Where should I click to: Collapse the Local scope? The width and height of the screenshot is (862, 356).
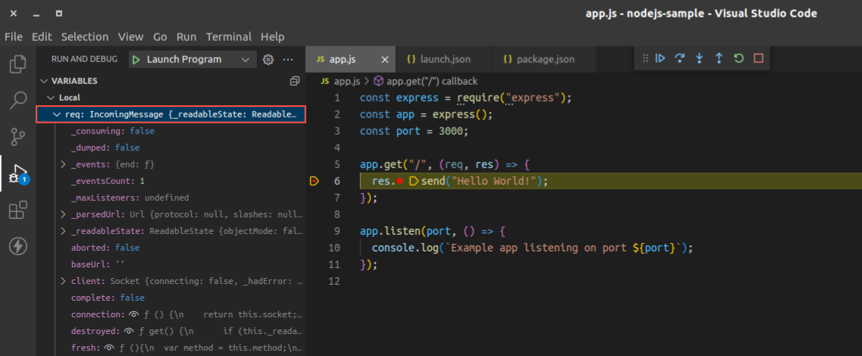[50, 97]
